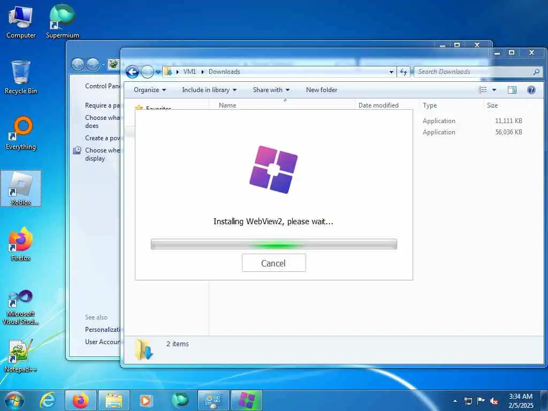This screenshot has width=548, height=411.
Task: Toggle the preview pane
Action: click(x=512, y=90)
